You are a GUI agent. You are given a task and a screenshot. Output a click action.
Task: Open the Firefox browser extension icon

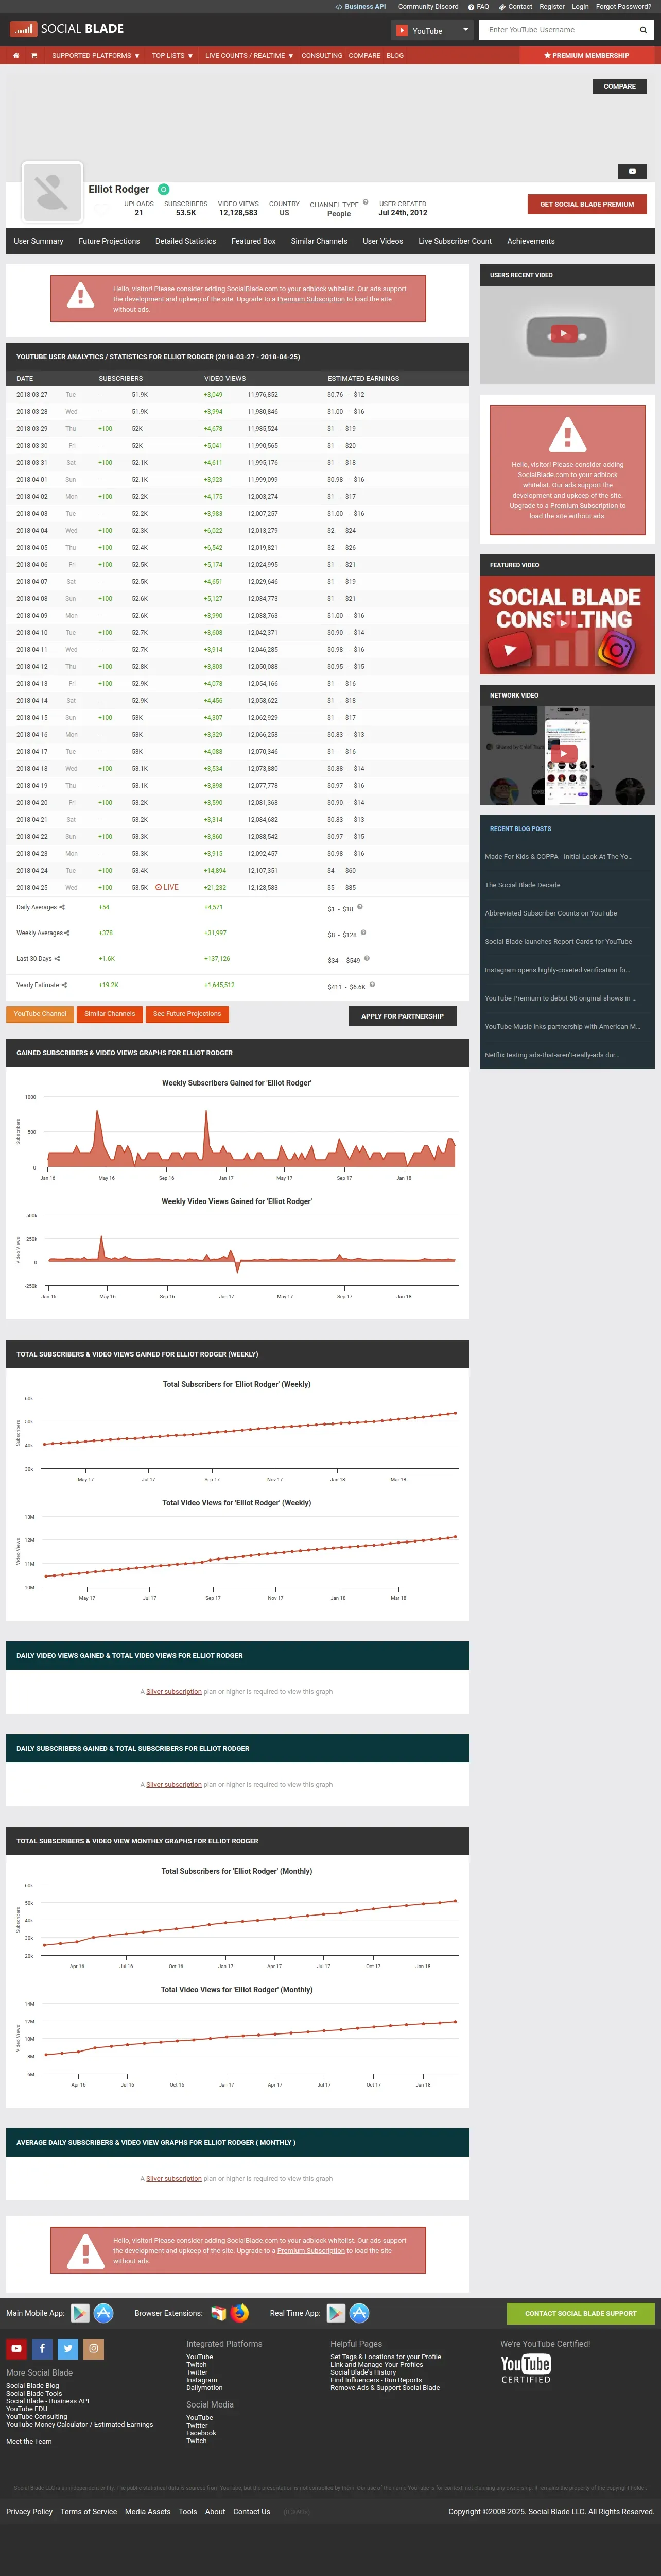(x=239, y=2313)
